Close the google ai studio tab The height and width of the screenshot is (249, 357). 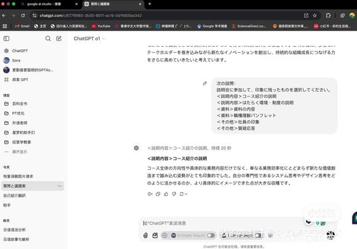click(76, 4)
